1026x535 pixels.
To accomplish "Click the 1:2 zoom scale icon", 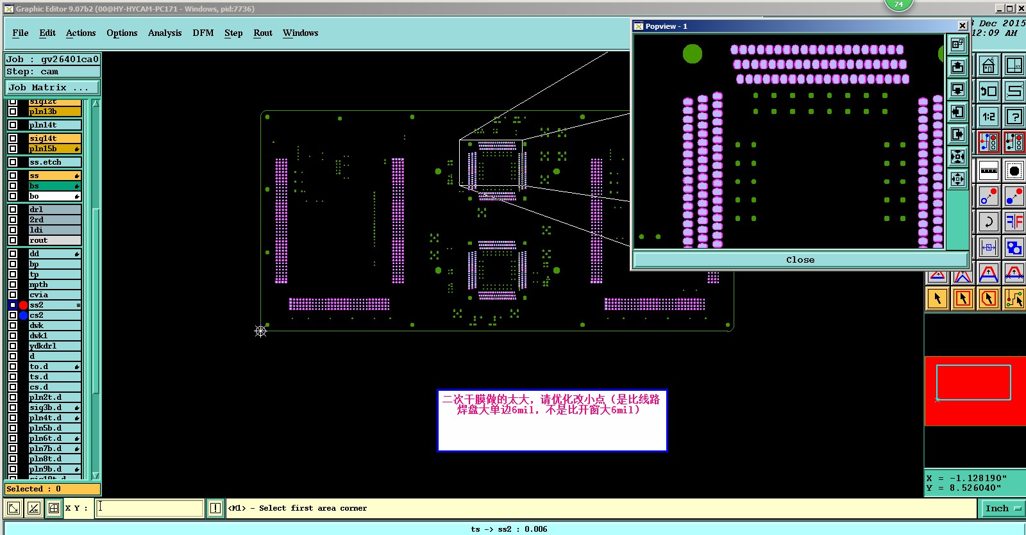I will click(988, 117).
